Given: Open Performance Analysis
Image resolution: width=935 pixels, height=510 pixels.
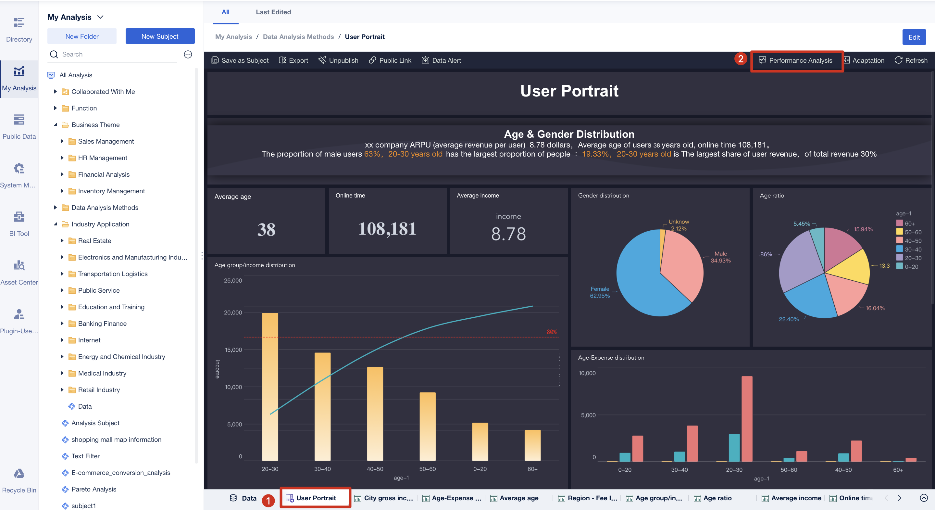Looking at the screenshot, I should pyautogui.click(x=797, y=60).
